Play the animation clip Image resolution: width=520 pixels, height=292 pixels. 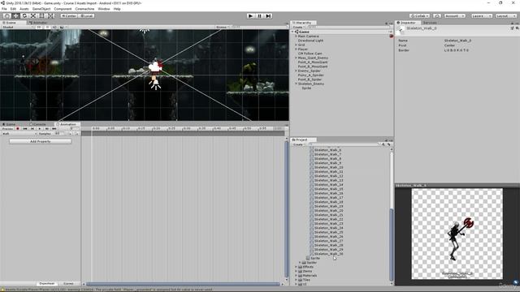[x=40, y=128]
